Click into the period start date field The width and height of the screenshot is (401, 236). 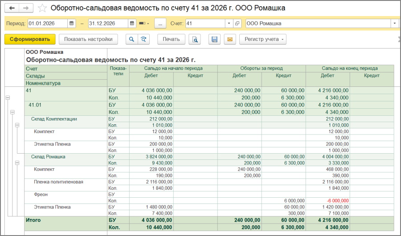47,23
